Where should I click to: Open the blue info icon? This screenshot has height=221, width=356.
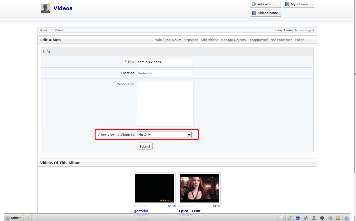298,218
